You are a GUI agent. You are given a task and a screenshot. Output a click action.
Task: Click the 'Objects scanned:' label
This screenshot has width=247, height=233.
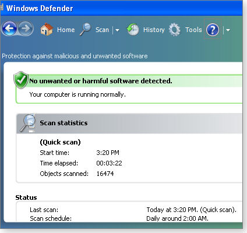tap(64, 174)
